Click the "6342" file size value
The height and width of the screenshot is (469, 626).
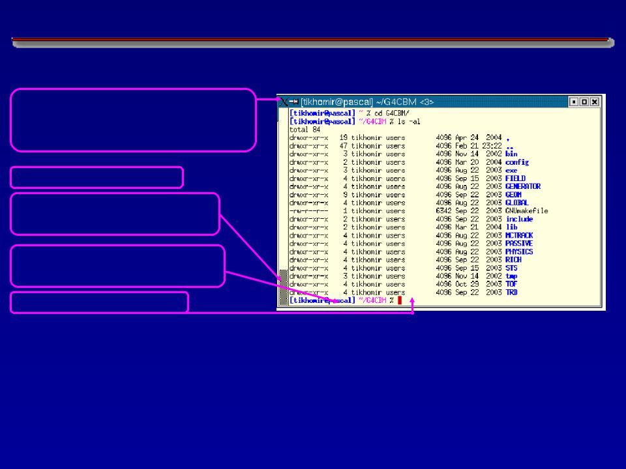pos(443,210)
